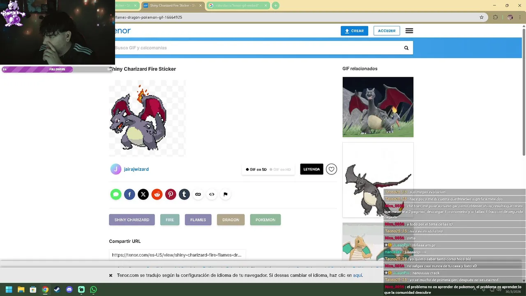The height and width of the screenshot is (296, 526).
Task: Open a new browser tab
Action: [x=276, y=5]
